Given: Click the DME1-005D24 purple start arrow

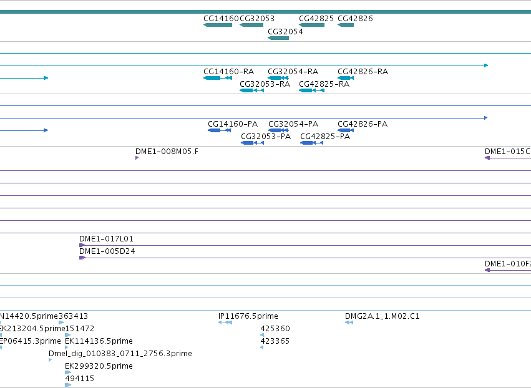Looking at the screenshot, I should (82, 258).
